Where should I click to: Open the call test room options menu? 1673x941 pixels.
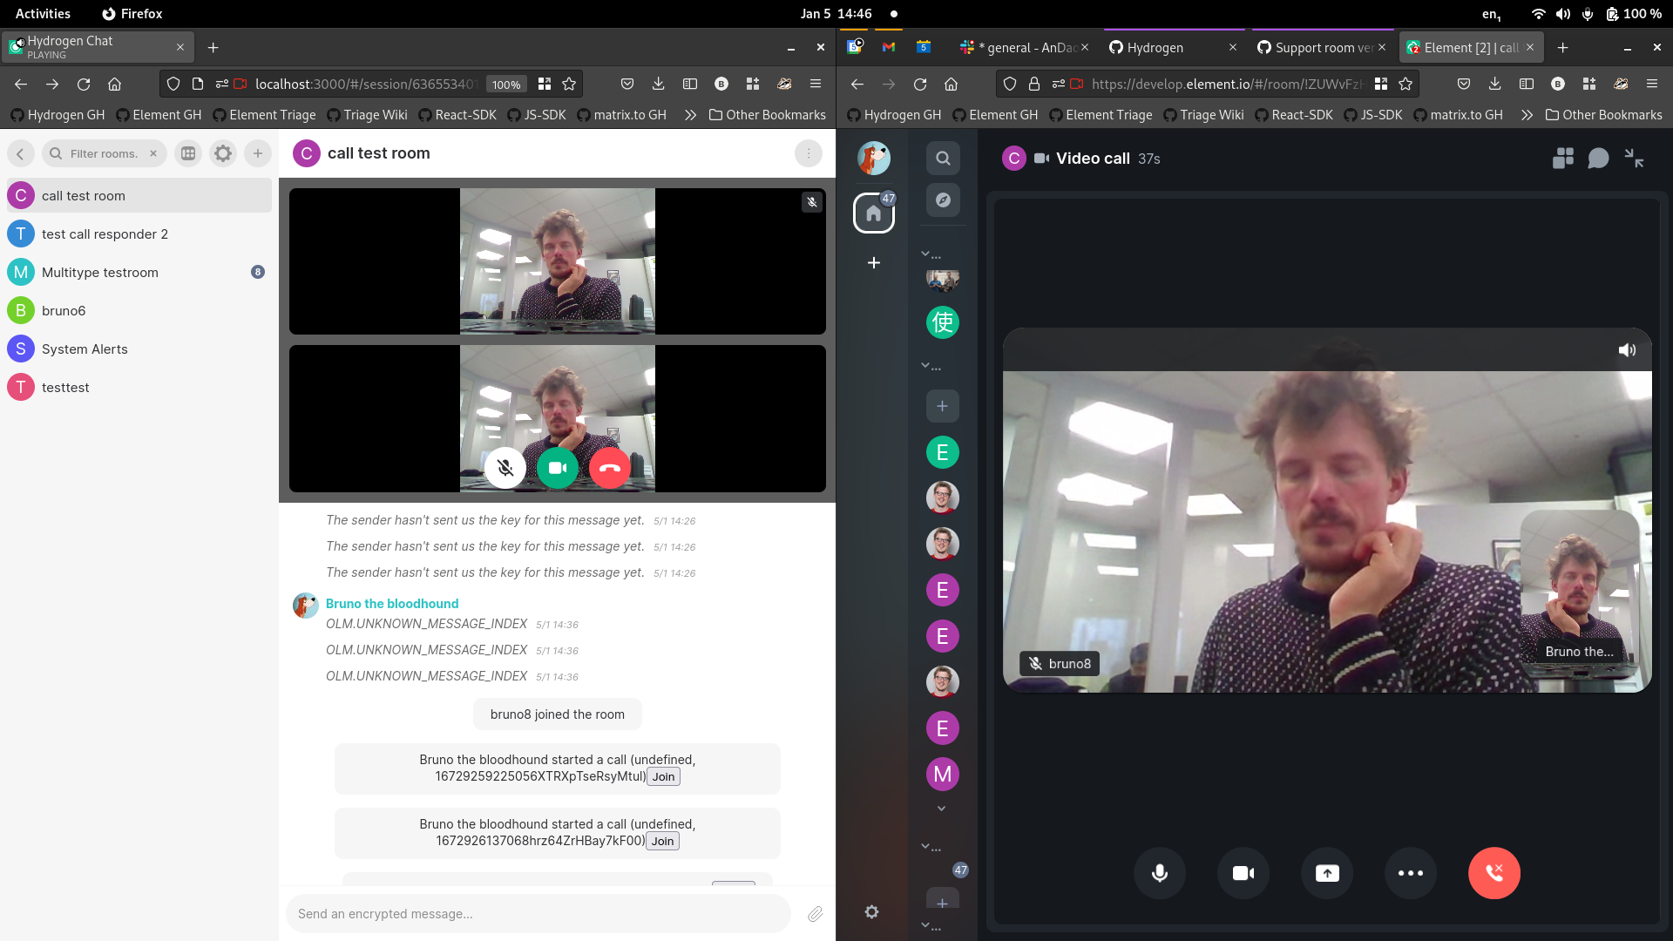pos(808,153)
